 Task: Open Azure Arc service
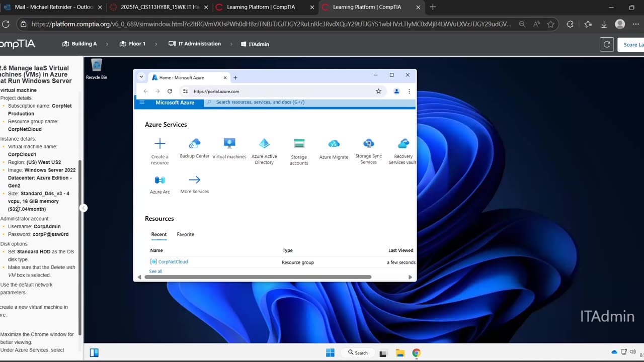160,184
